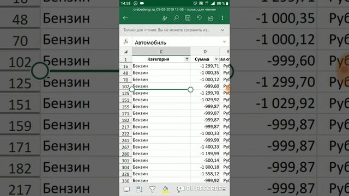Tap the WhatsApp notification icon in status bar

(136, 3)
